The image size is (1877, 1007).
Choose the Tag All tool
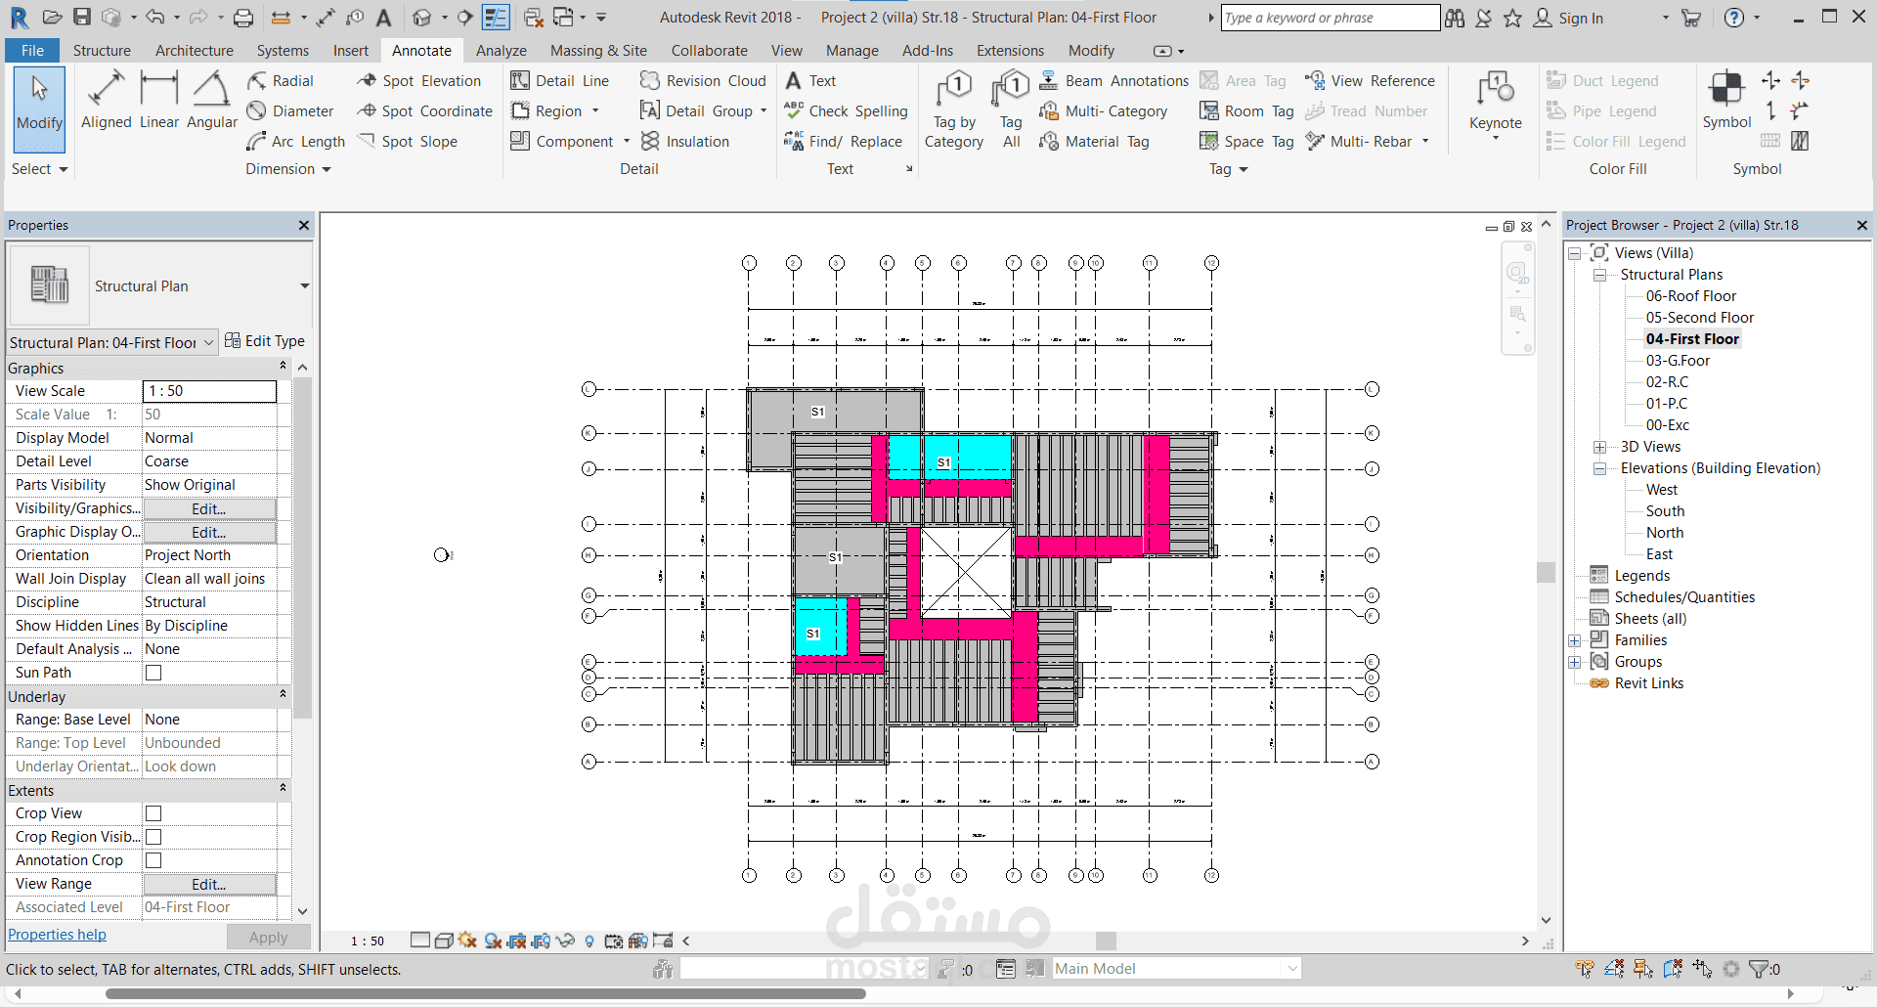pyautogui.click(x=1012, y=109)
